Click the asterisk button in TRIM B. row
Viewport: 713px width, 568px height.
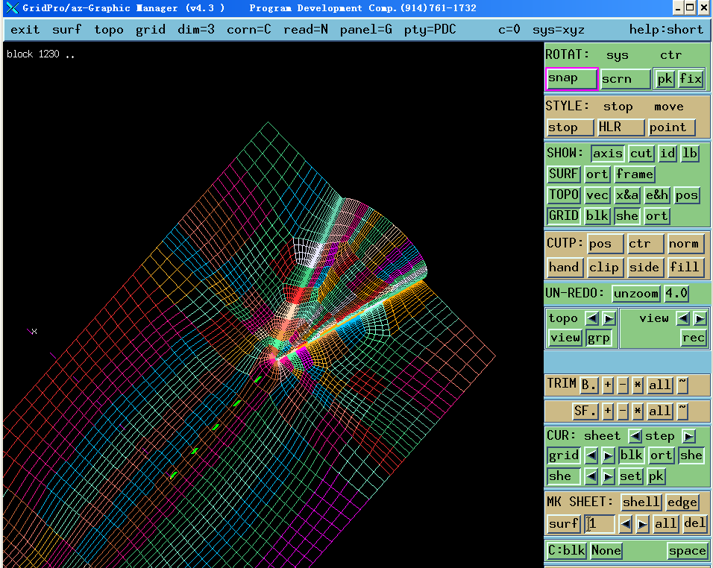click(x=638, y=385)
